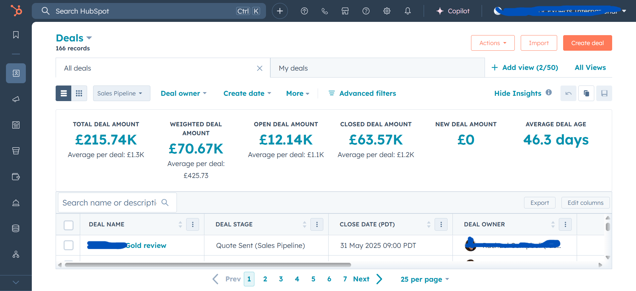
Task: Click the save view disk icon
Action: (x=604, y=93)
